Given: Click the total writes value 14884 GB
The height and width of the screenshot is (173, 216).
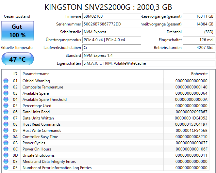Looking at the screenshot, I should point(199,24).
